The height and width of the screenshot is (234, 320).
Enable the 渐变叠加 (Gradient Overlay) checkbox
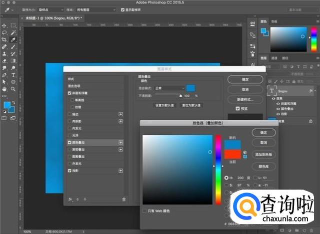[69, 150]
